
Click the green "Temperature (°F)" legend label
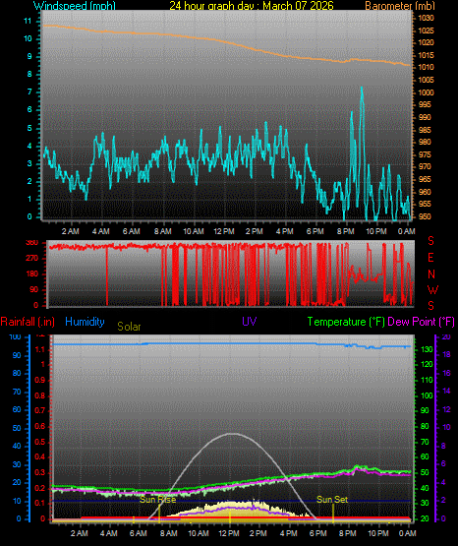346,322
